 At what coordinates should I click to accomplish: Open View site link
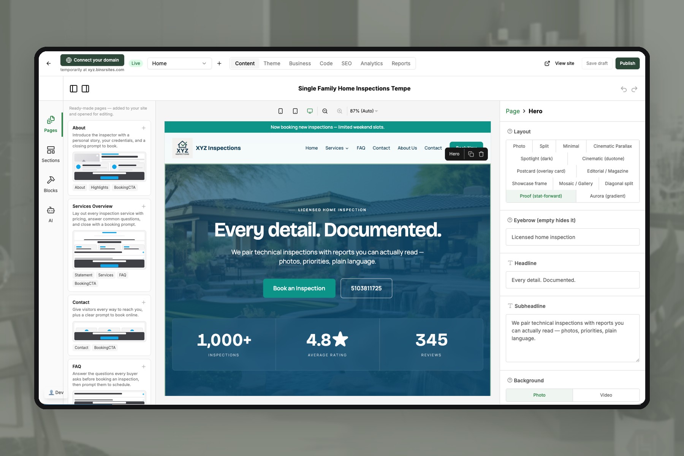click(559, 63)
